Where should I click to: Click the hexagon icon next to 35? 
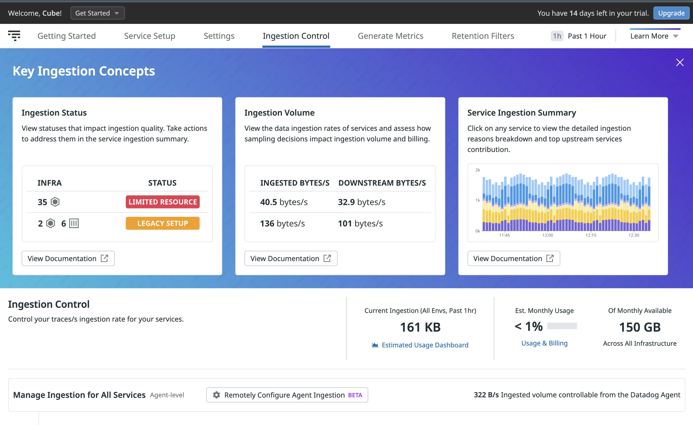click(x=55, y=202)
